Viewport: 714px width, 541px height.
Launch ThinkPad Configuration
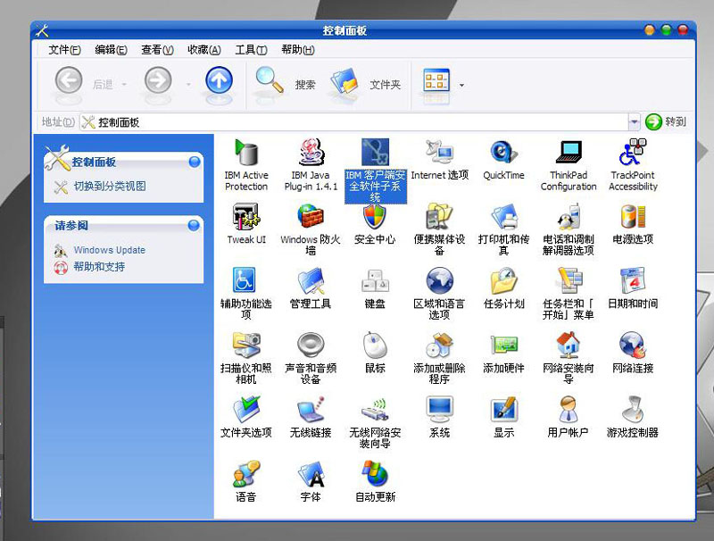click(569, 165)
